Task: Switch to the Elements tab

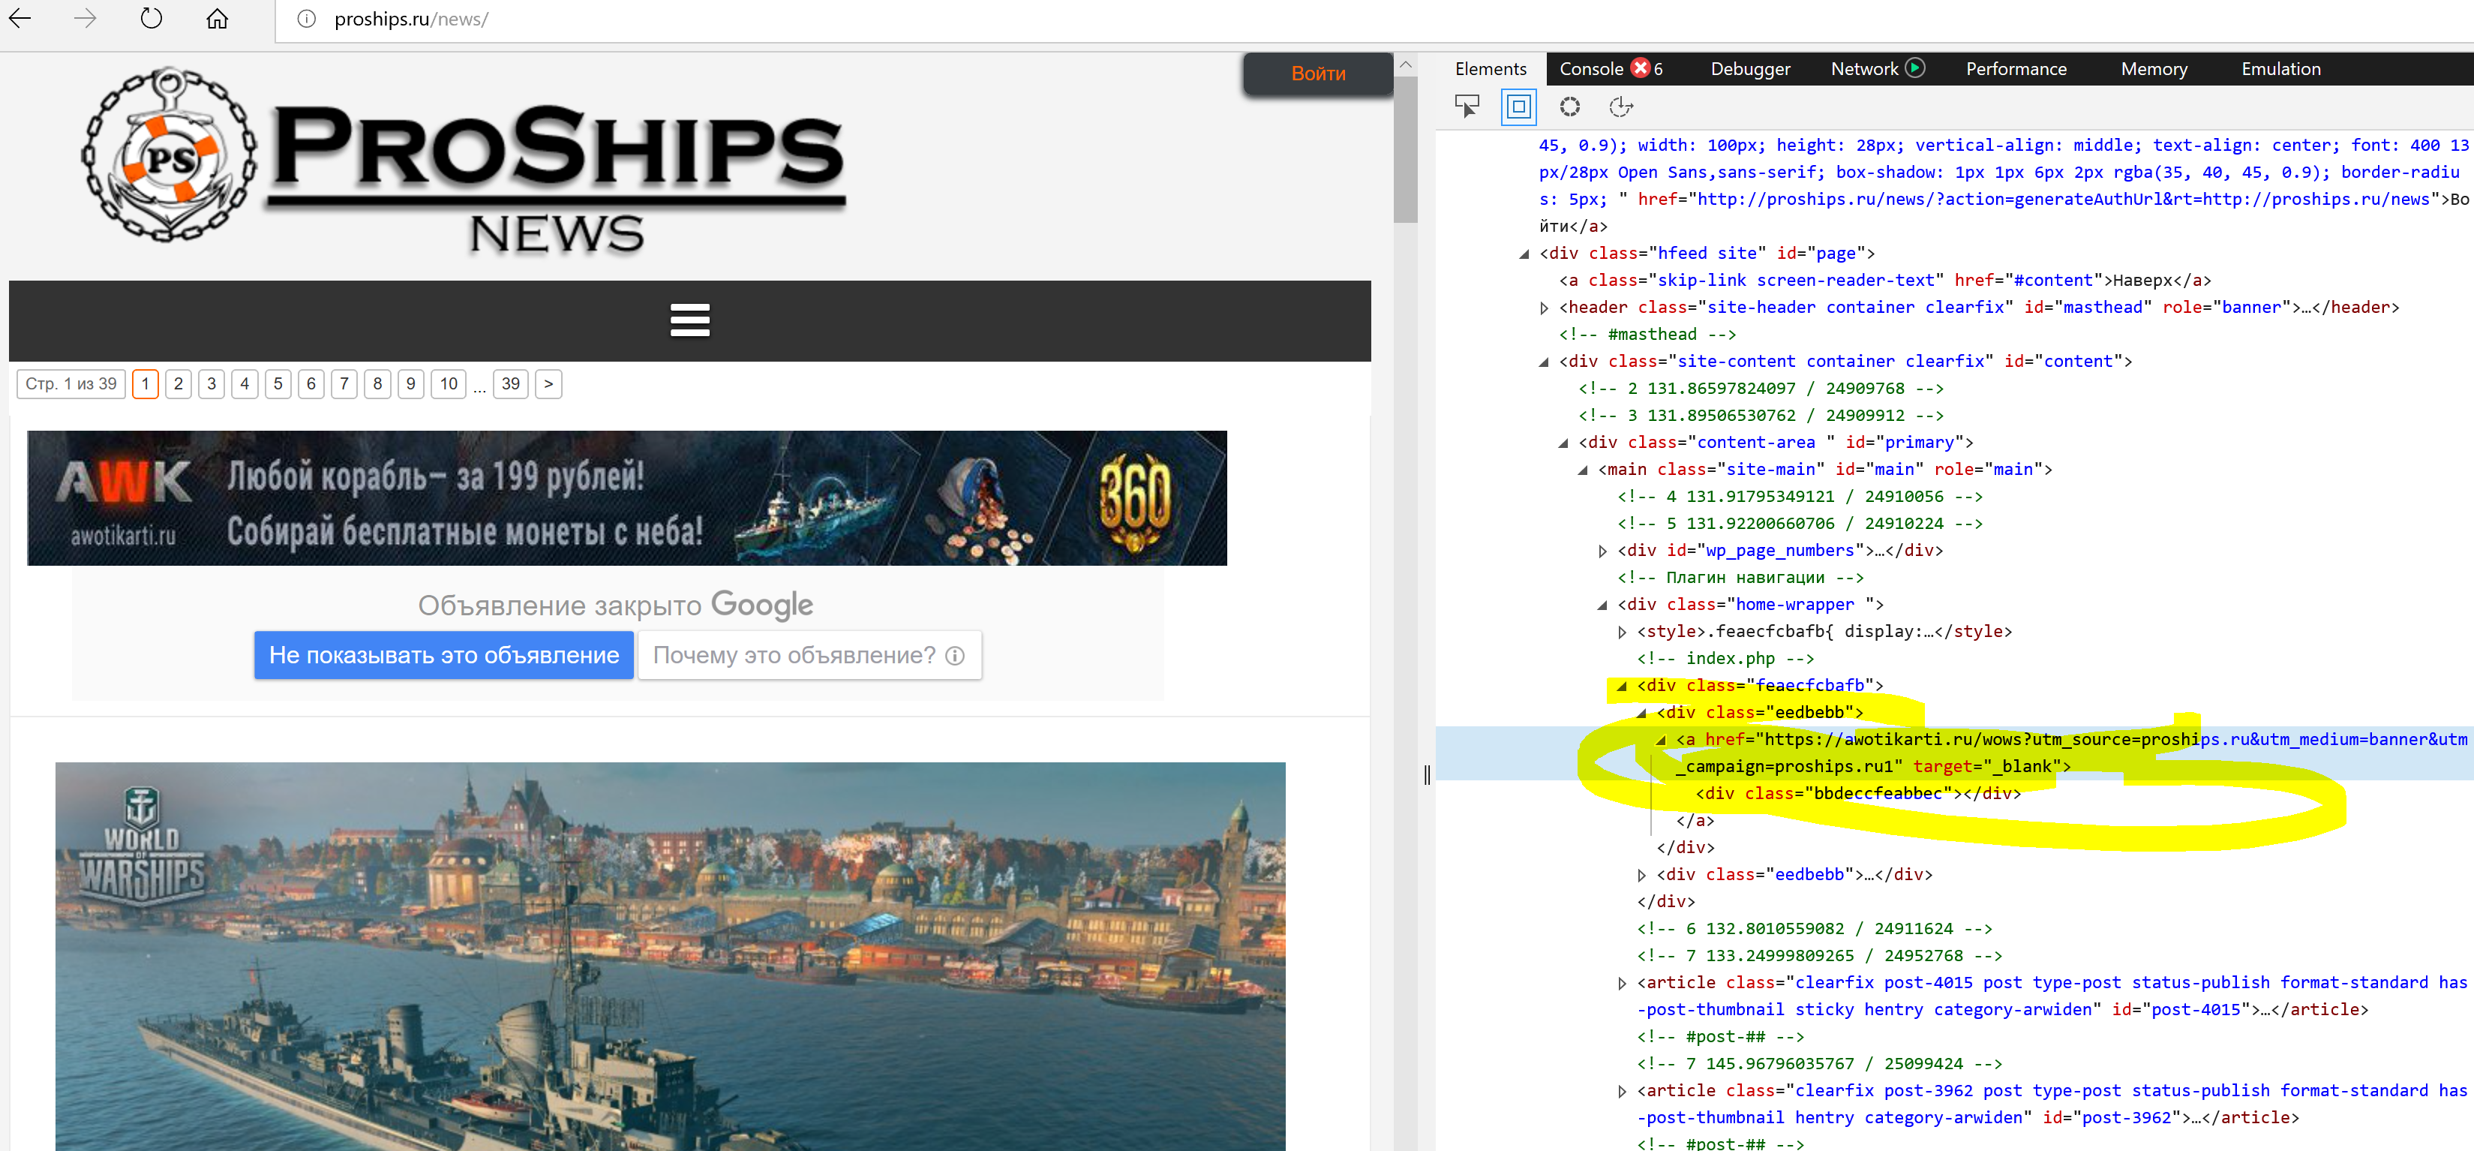Action: 1491,68
